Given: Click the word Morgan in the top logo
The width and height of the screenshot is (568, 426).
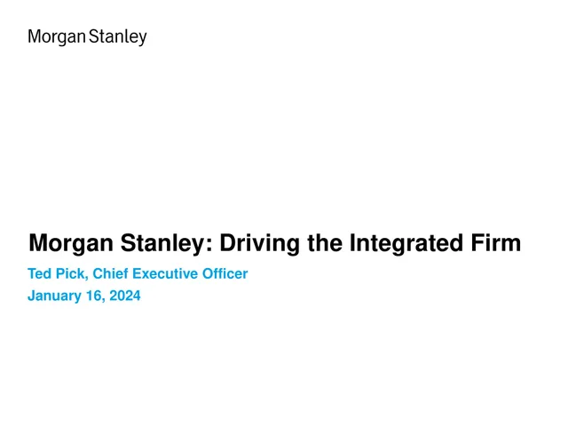Looking at the screenshot, I should [x=57, y=37].
